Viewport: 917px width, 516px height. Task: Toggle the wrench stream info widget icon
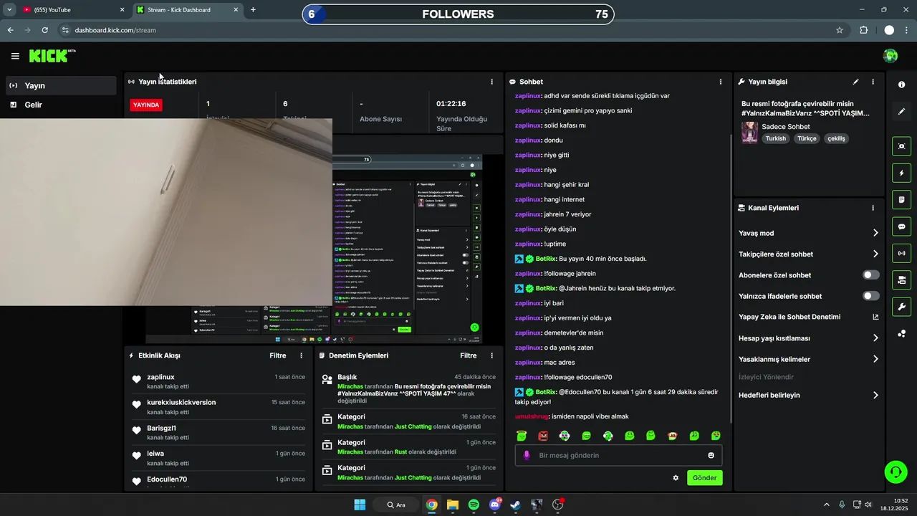(901, 307)
